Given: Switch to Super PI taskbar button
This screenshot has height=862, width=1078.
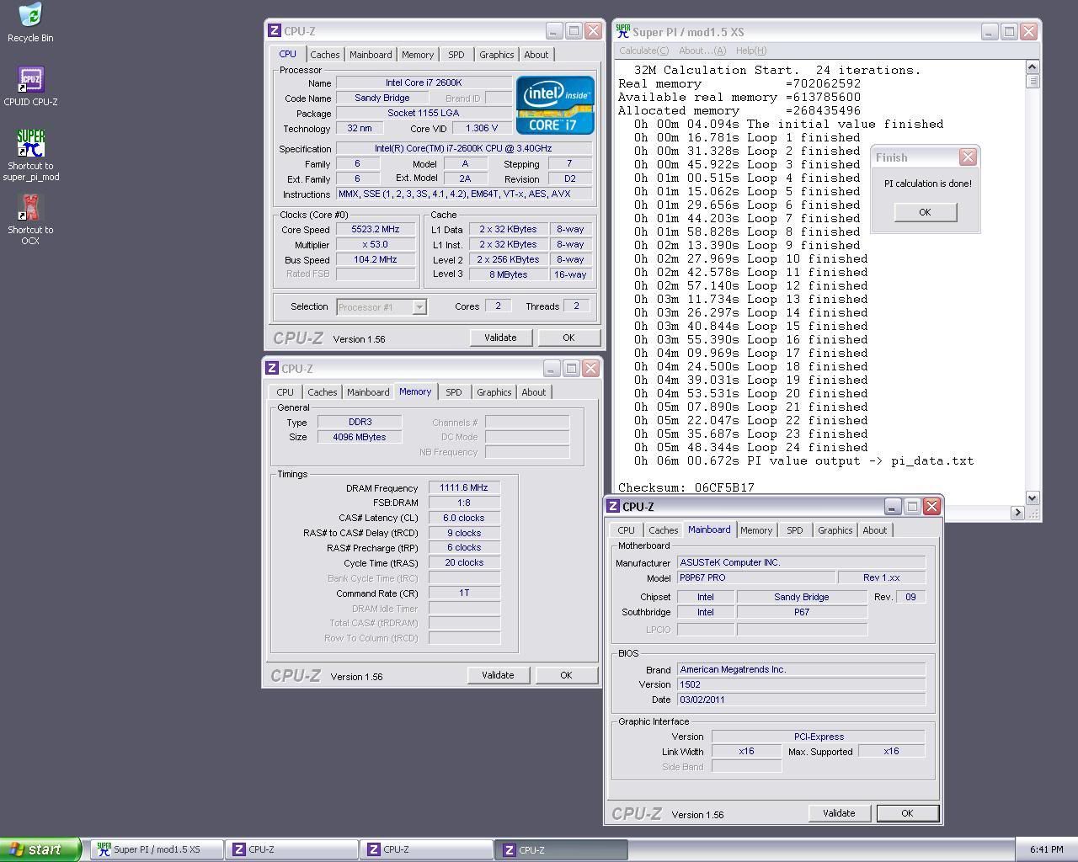Looking at the screenshot, I should (157, 849).
